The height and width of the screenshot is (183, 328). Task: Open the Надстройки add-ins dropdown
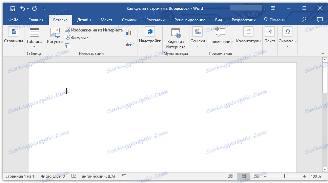(150, 38)
